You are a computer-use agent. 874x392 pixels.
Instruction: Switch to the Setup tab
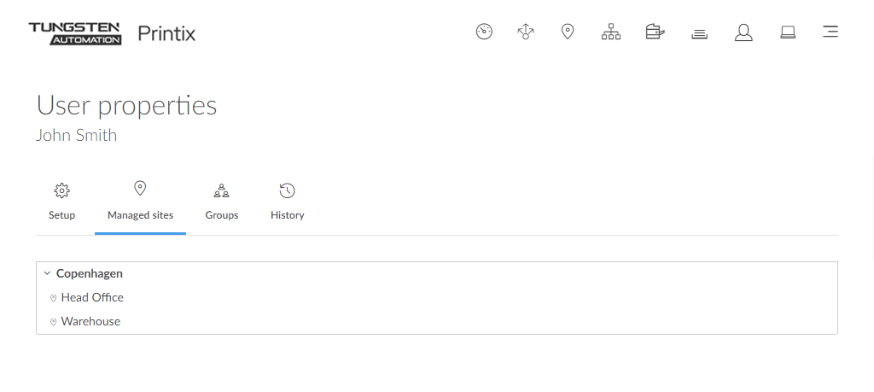point(61,202)
